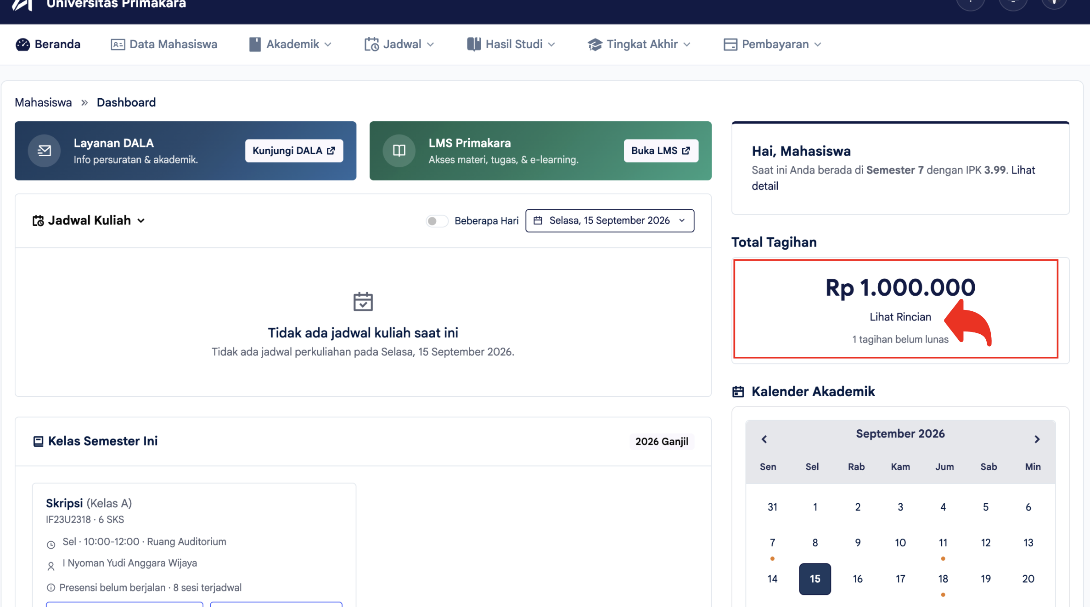
Task: Click the Skripsi class title
Action: click(64, 503)
